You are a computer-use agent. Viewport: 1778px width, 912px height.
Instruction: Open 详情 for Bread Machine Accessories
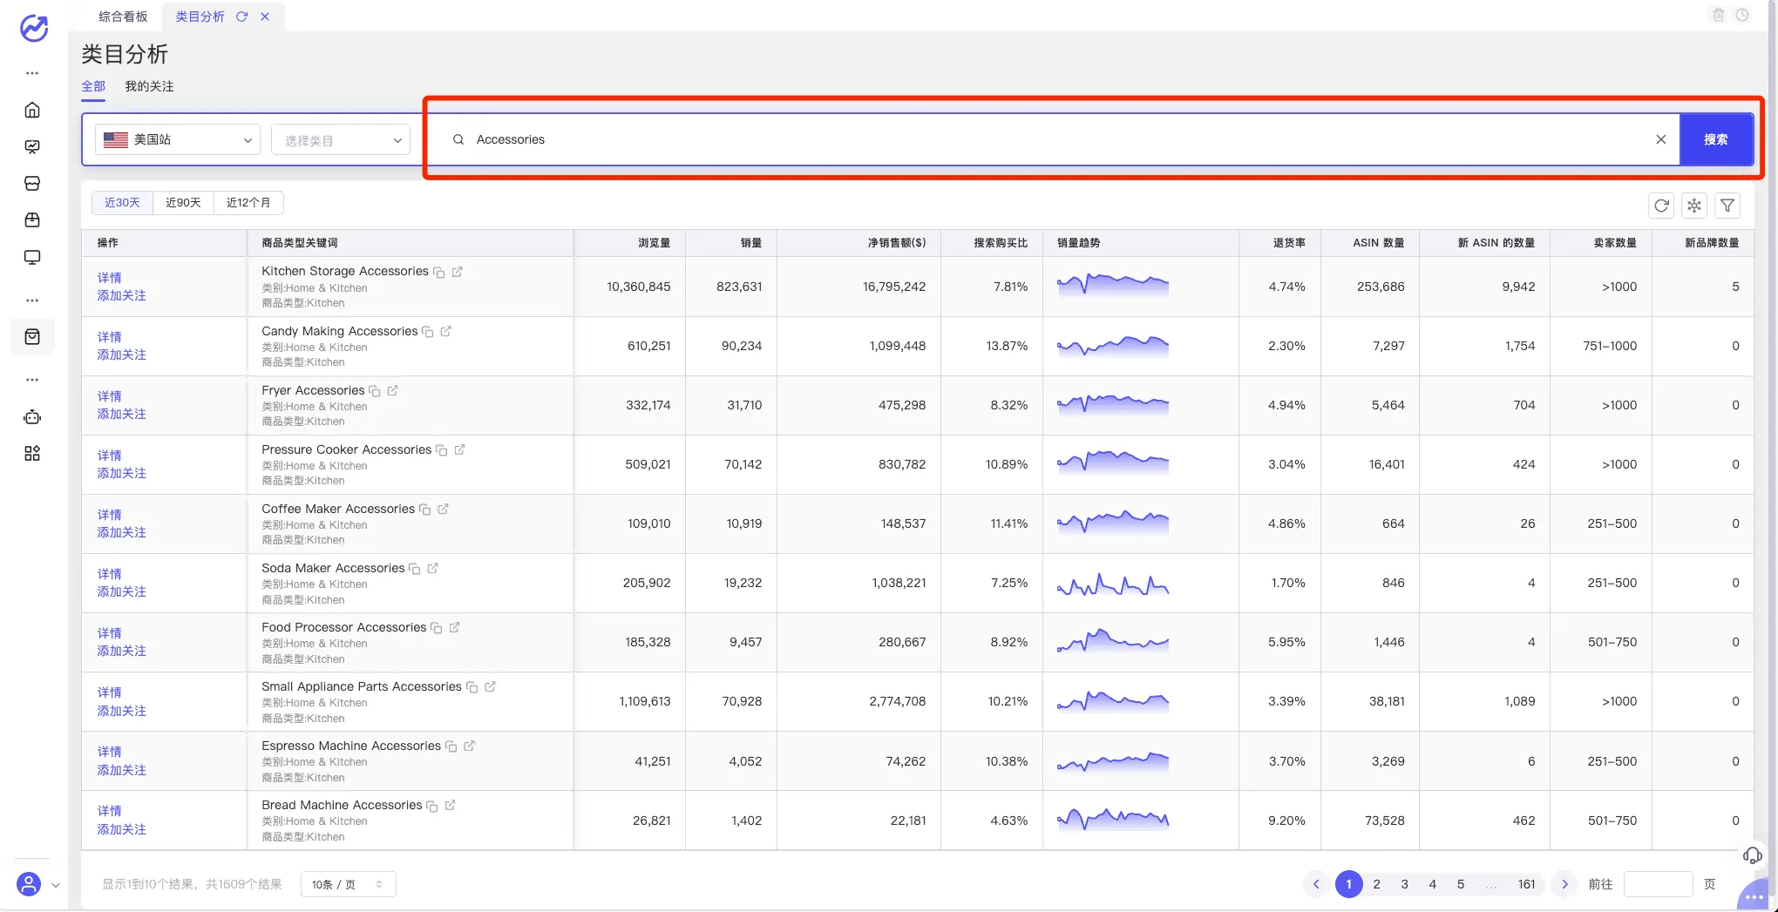(x=109, y=811)
